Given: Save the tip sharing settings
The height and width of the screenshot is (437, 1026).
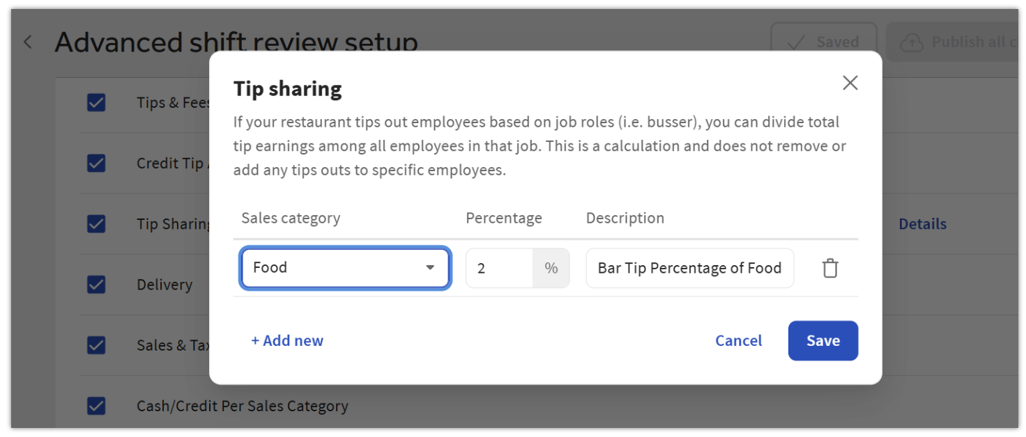Looking at the screenshot, I should pos(822,341).
